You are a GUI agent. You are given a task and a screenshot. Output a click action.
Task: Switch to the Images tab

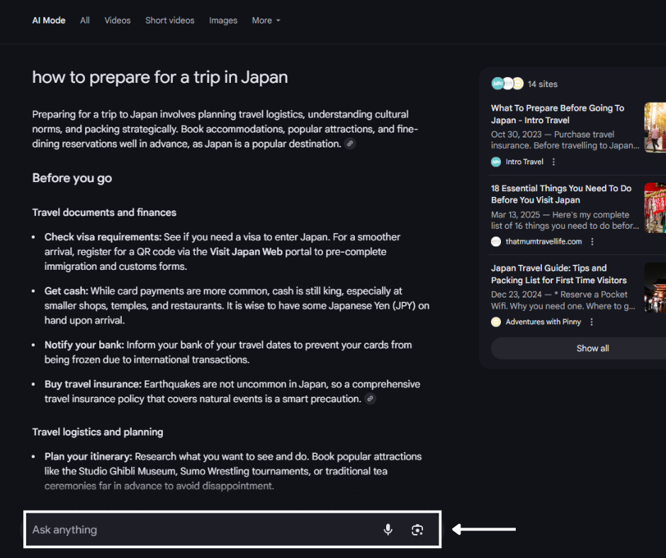pos(223,21)
